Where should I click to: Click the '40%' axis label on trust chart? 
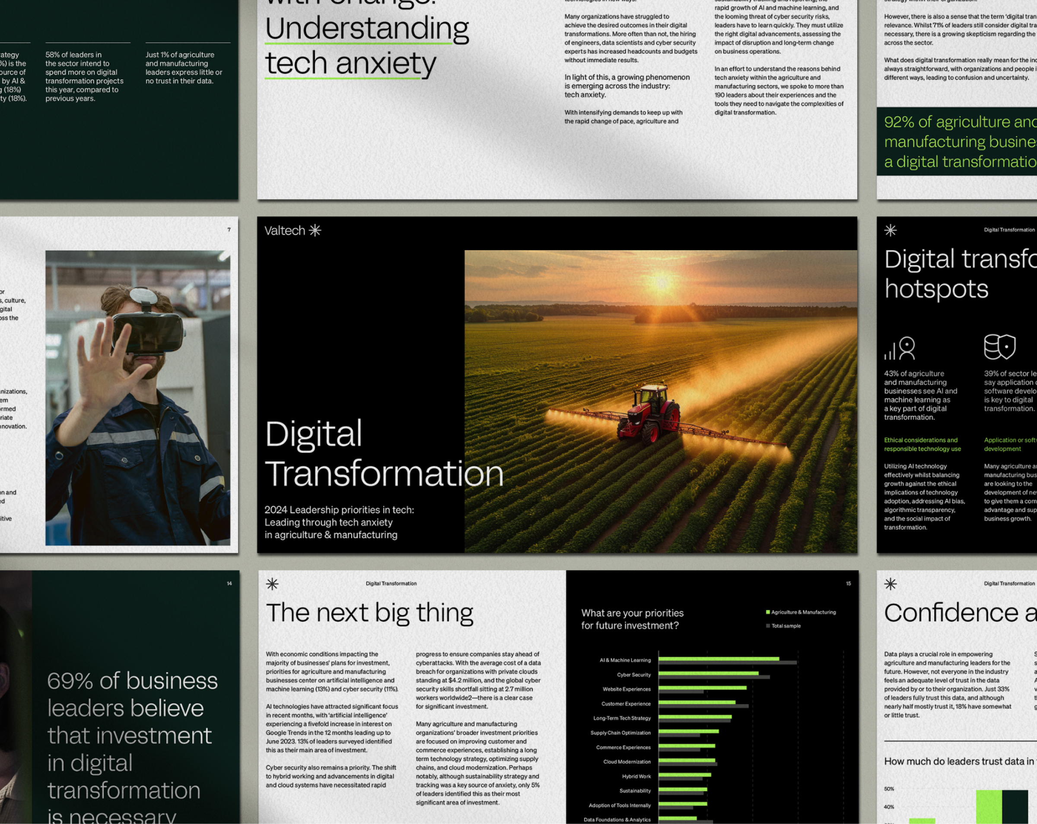pyautogui.click(x=889, y=807)
